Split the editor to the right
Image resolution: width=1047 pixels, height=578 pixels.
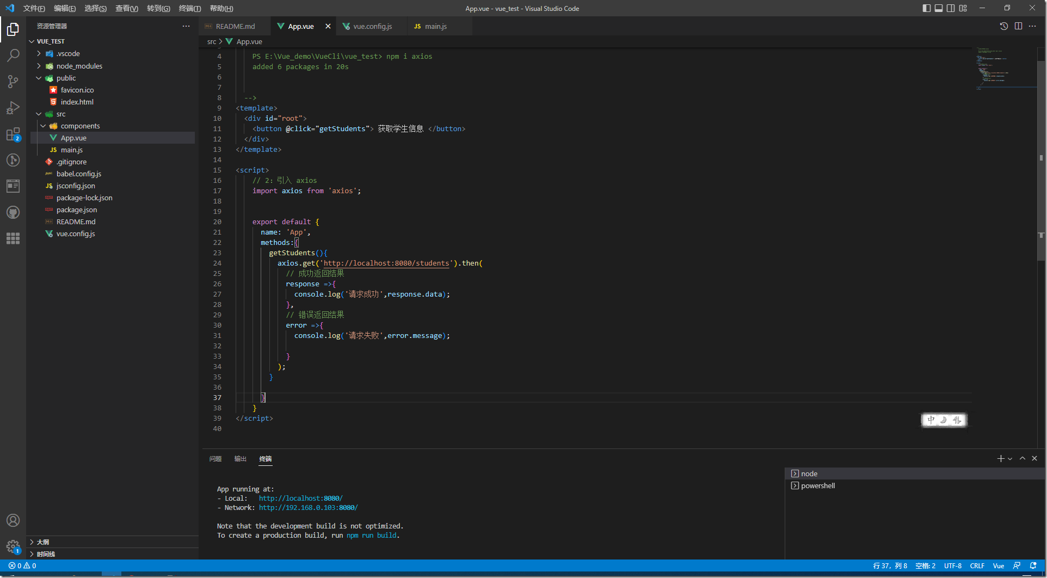tap(1018, 26)
